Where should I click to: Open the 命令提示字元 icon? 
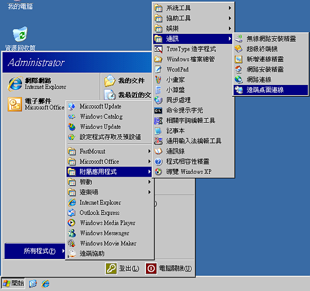click(158, 110)
